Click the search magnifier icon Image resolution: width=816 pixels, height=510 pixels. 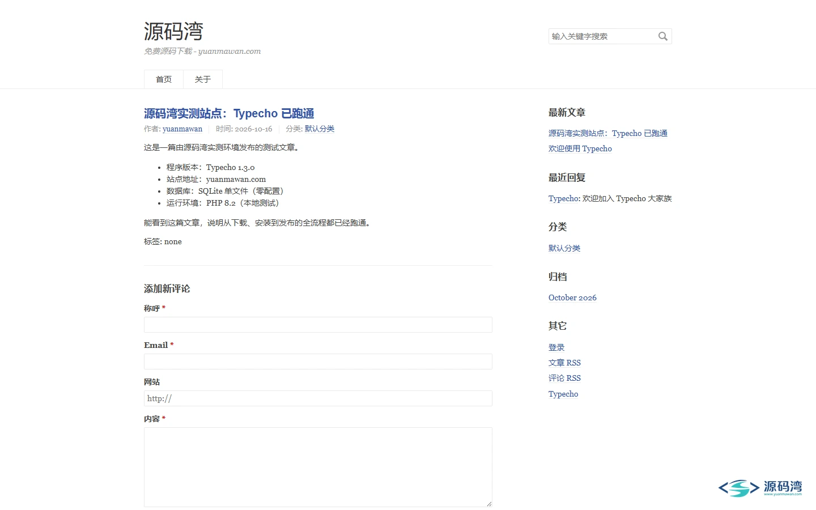tap(662, 36)
